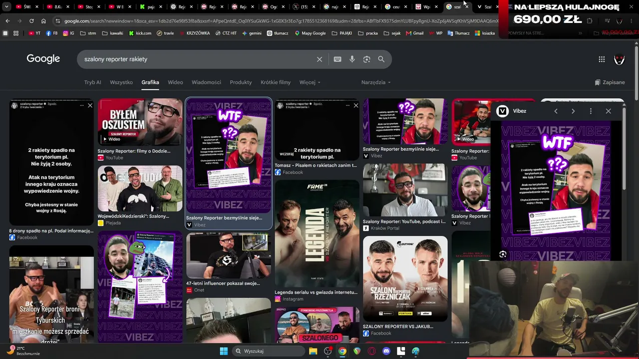Start voice search with the microphone icon
Screen dimensions: 639x359
click(352, 59)
